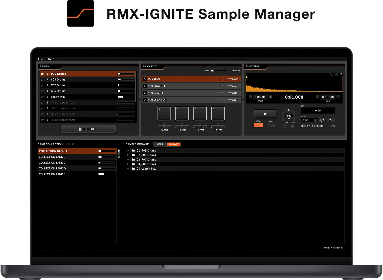This screenshot has height=280, width=383.
Task: Open the File menu
Action: pos(40,59)
